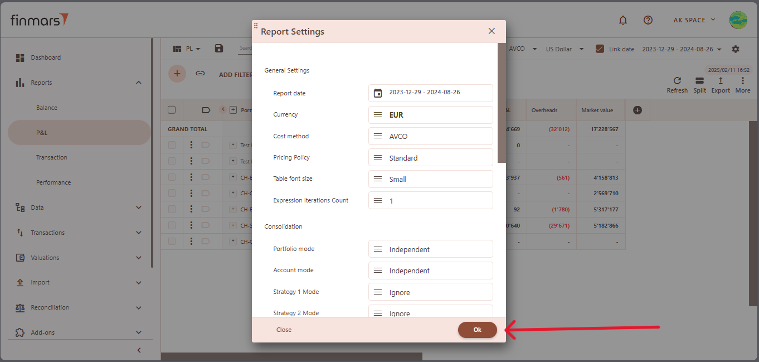The width and height of the screenshot is (759, 362).
Task: Open the AK SPACE workspace dropdown
Action: pos(694,20)
